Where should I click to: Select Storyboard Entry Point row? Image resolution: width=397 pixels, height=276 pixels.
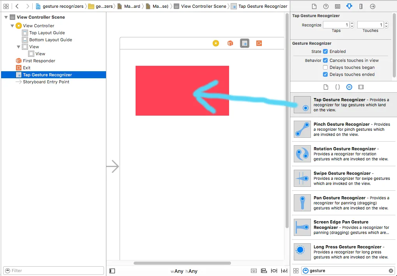click(53, 82)
